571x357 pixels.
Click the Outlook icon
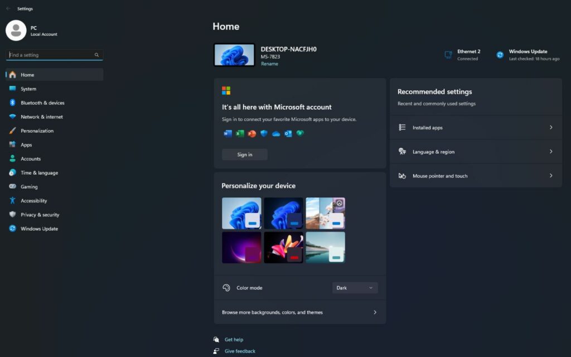(x=288, y=133)
